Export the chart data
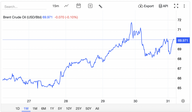Viewport: 192px width, 112px height. point(146,6)
